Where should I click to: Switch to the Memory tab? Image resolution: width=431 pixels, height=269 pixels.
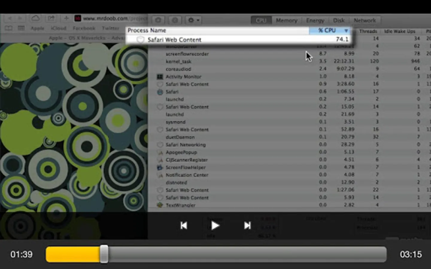point(286,20)
